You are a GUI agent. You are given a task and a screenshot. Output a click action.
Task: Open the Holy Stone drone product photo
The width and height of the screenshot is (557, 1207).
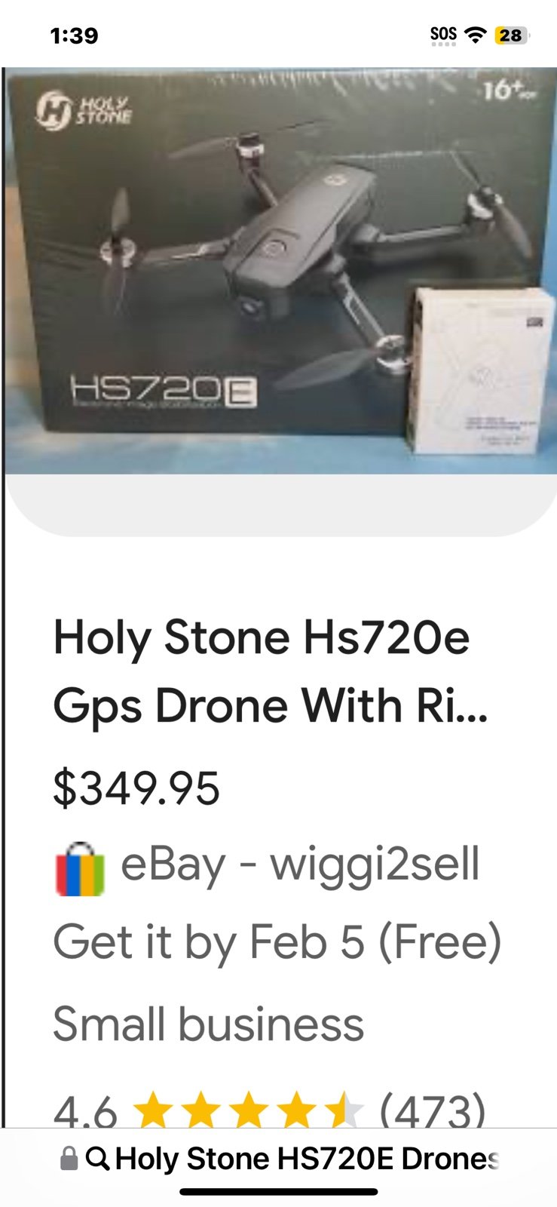click(x=280, y=272)
